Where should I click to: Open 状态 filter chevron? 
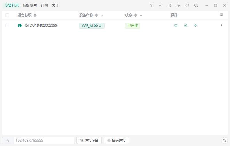point(141,15)
